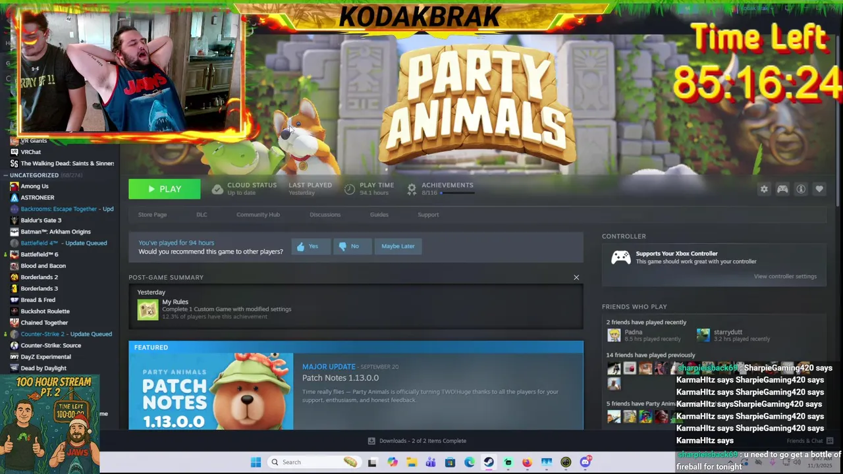The image size is (843, 474).
Task: Click the green PLAY button
Action: [165, 189]
